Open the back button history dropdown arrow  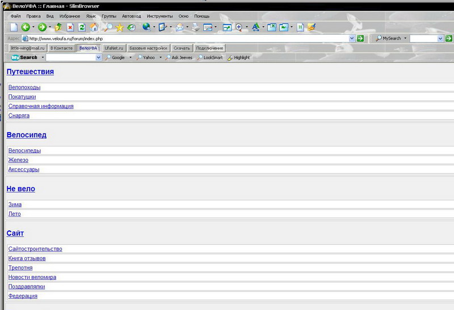click(x=33, y=27)
